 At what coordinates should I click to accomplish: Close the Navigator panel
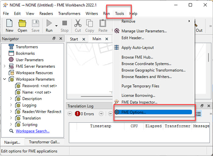tap(61, 38)
